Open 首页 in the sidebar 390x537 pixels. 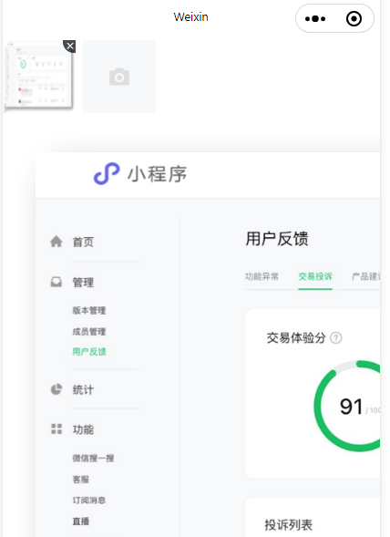click(83, 242)
